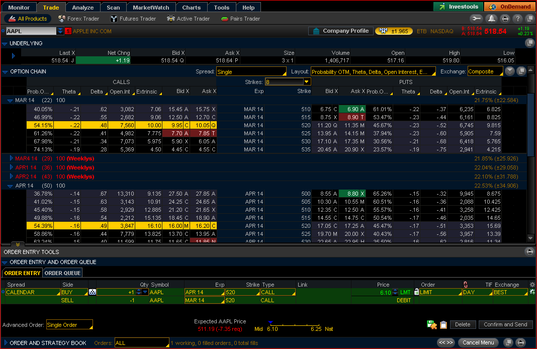Click the Cancel Menu button

tap(478, 342)
